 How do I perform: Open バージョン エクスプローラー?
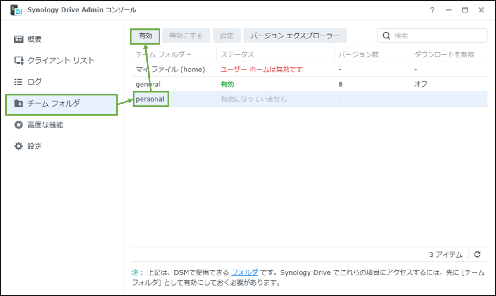pyautogui.click(x=295, y=36)
